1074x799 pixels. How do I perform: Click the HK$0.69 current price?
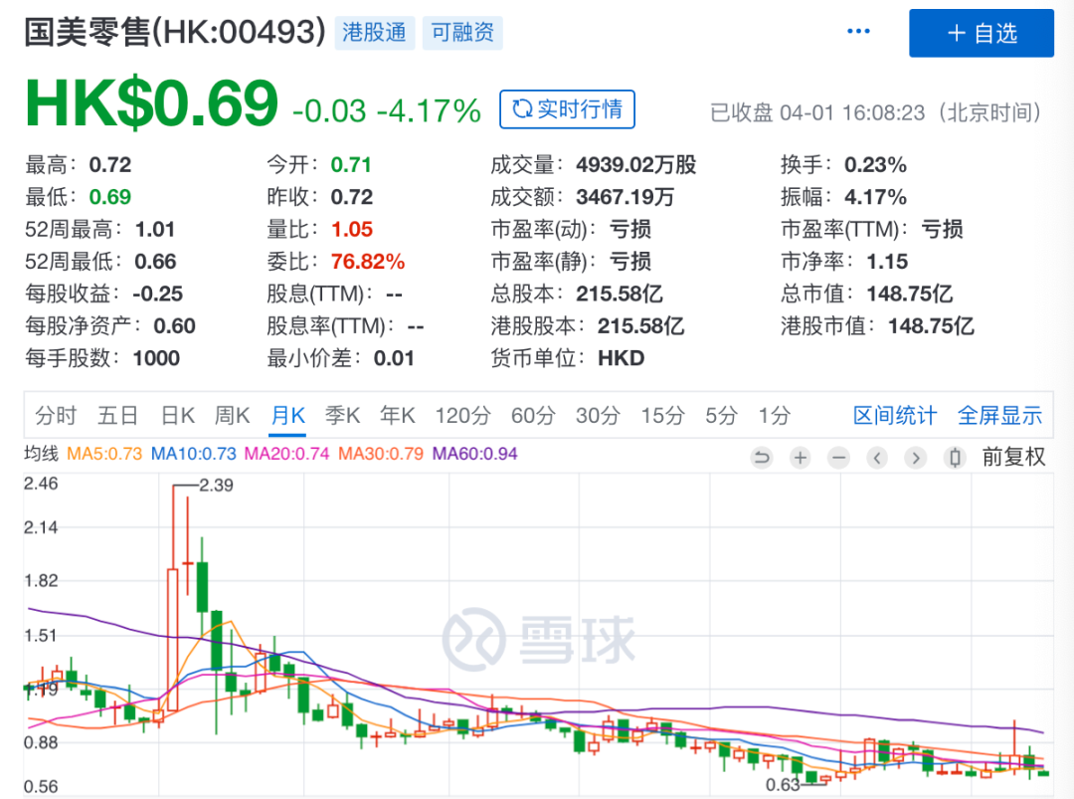(151, 103)
